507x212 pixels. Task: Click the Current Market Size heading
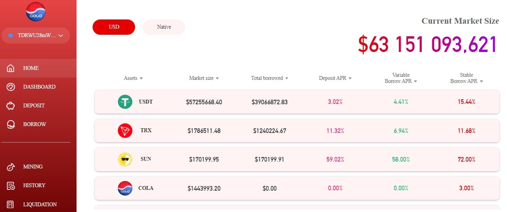(x=460, y=21)
